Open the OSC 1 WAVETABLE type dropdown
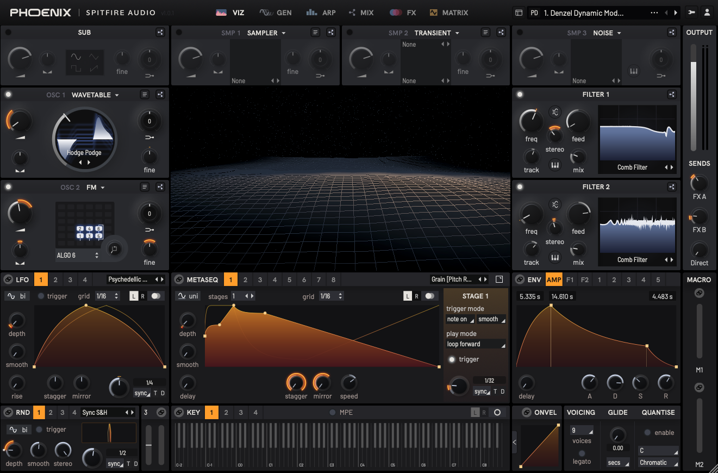The image size is (718, 473). [x=95, y=95]
